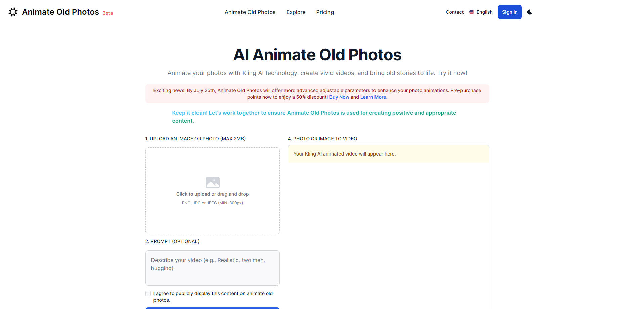Enable the publicly display content checkbox
The height and width of the screenshot is (309, 617).
point(148,293)
